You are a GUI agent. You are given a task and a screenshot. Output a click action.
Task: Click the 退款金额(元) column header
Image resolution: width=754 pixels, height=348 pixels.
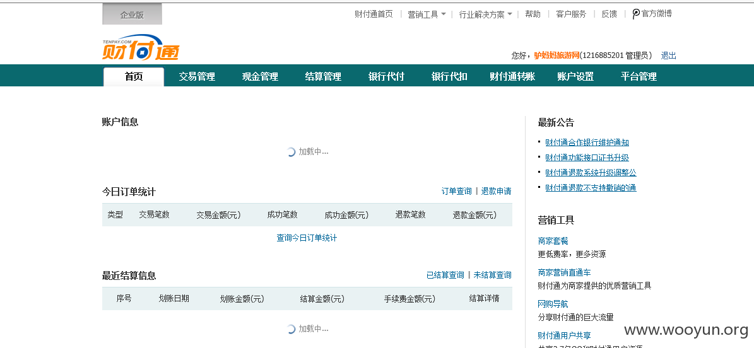pyautogui.click(x=474, y=215)
